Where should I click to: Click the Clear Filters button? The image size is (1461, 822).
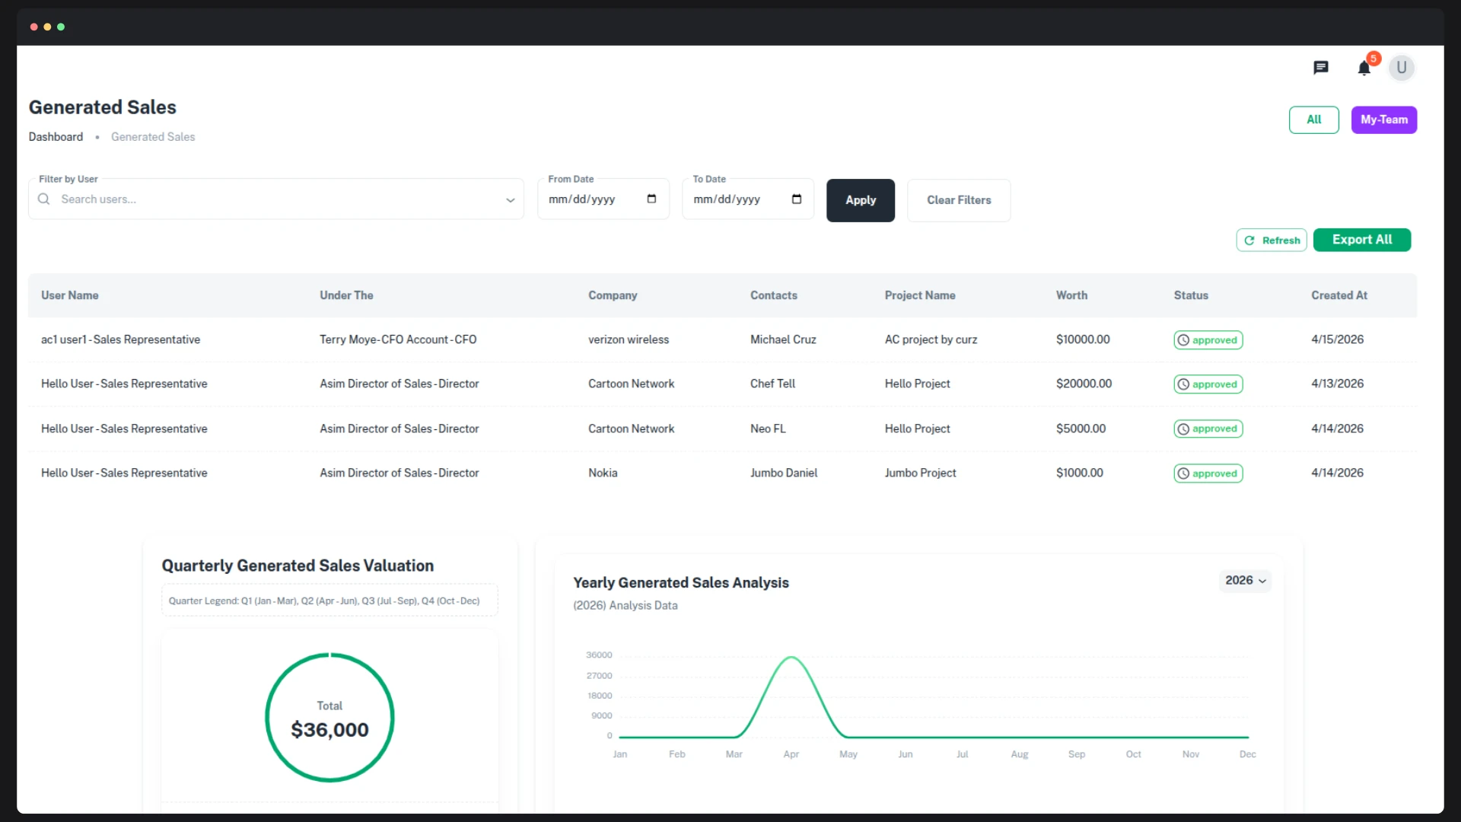(x=959, y=200)
